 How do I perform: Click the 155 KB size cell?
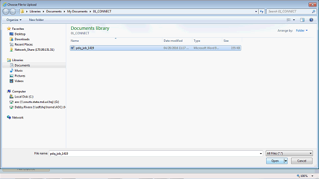(x=235, y=48)
